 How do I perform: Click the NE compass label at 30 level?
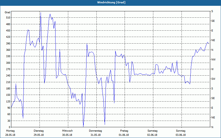pos(213,118)
